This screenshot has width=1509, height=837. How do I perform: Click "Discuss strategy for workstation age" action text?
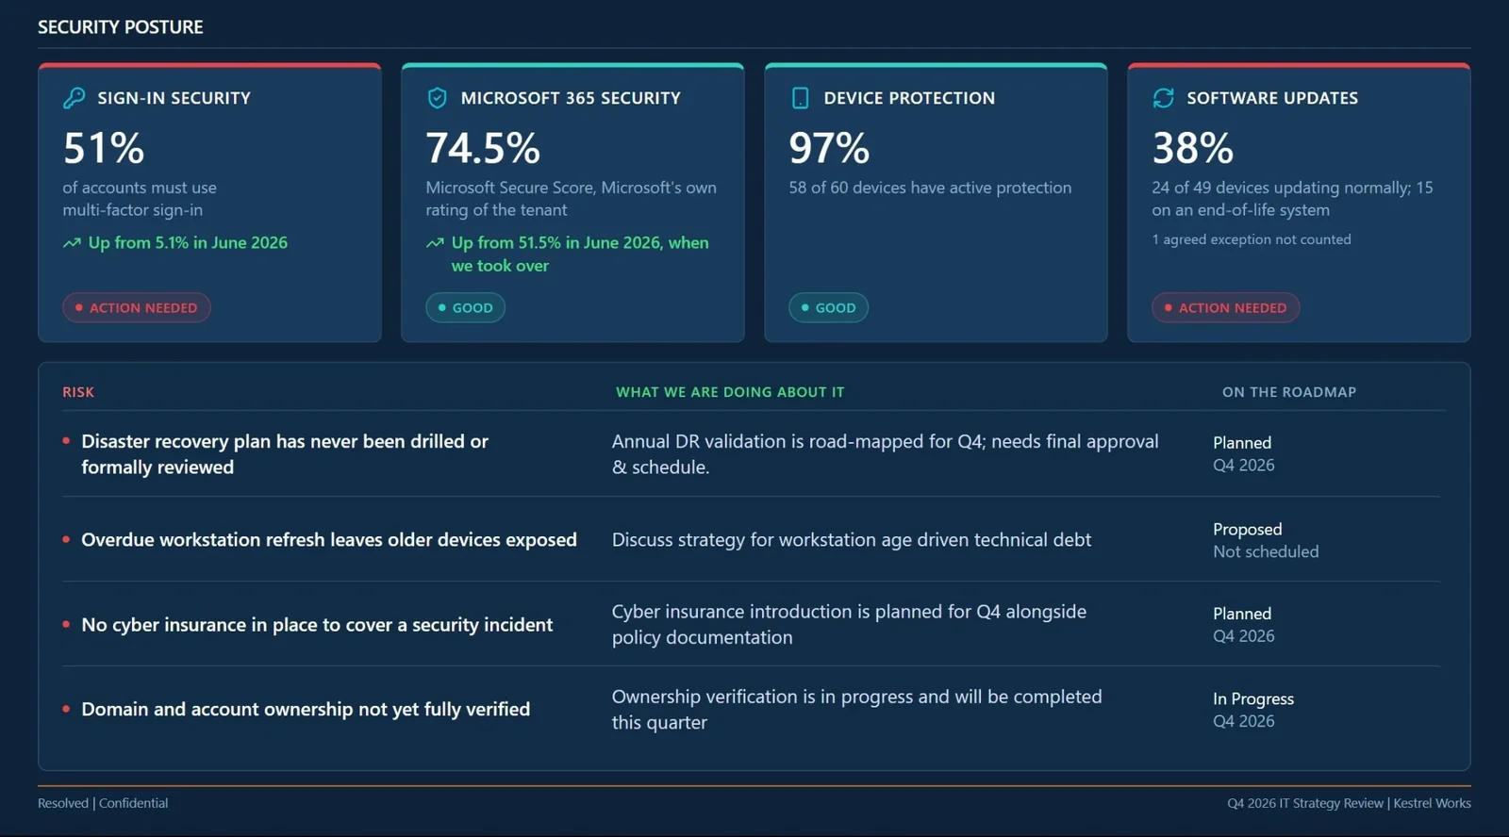(x=852, y=540)
